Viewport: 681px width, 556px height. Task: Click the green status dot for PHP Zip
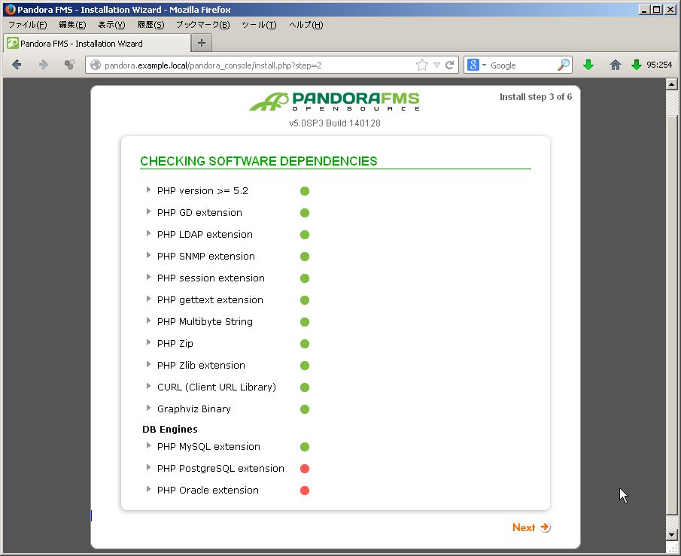tap(305, 344)
